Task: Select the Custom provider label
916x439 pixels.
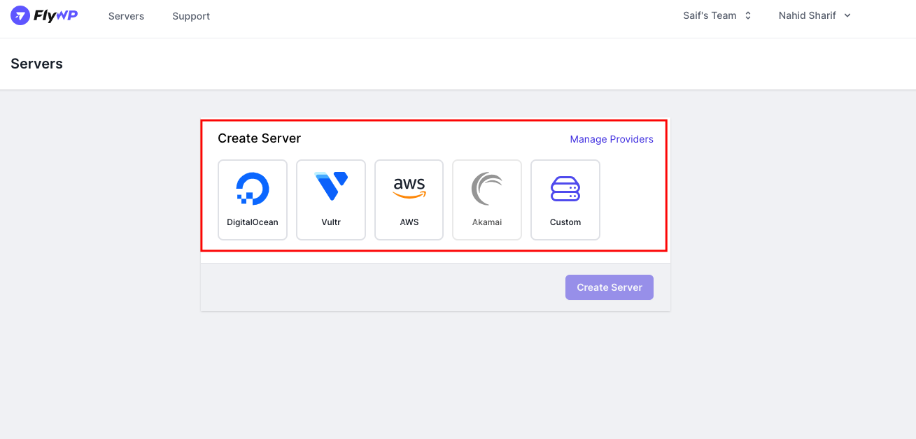Action: [565, 222]
